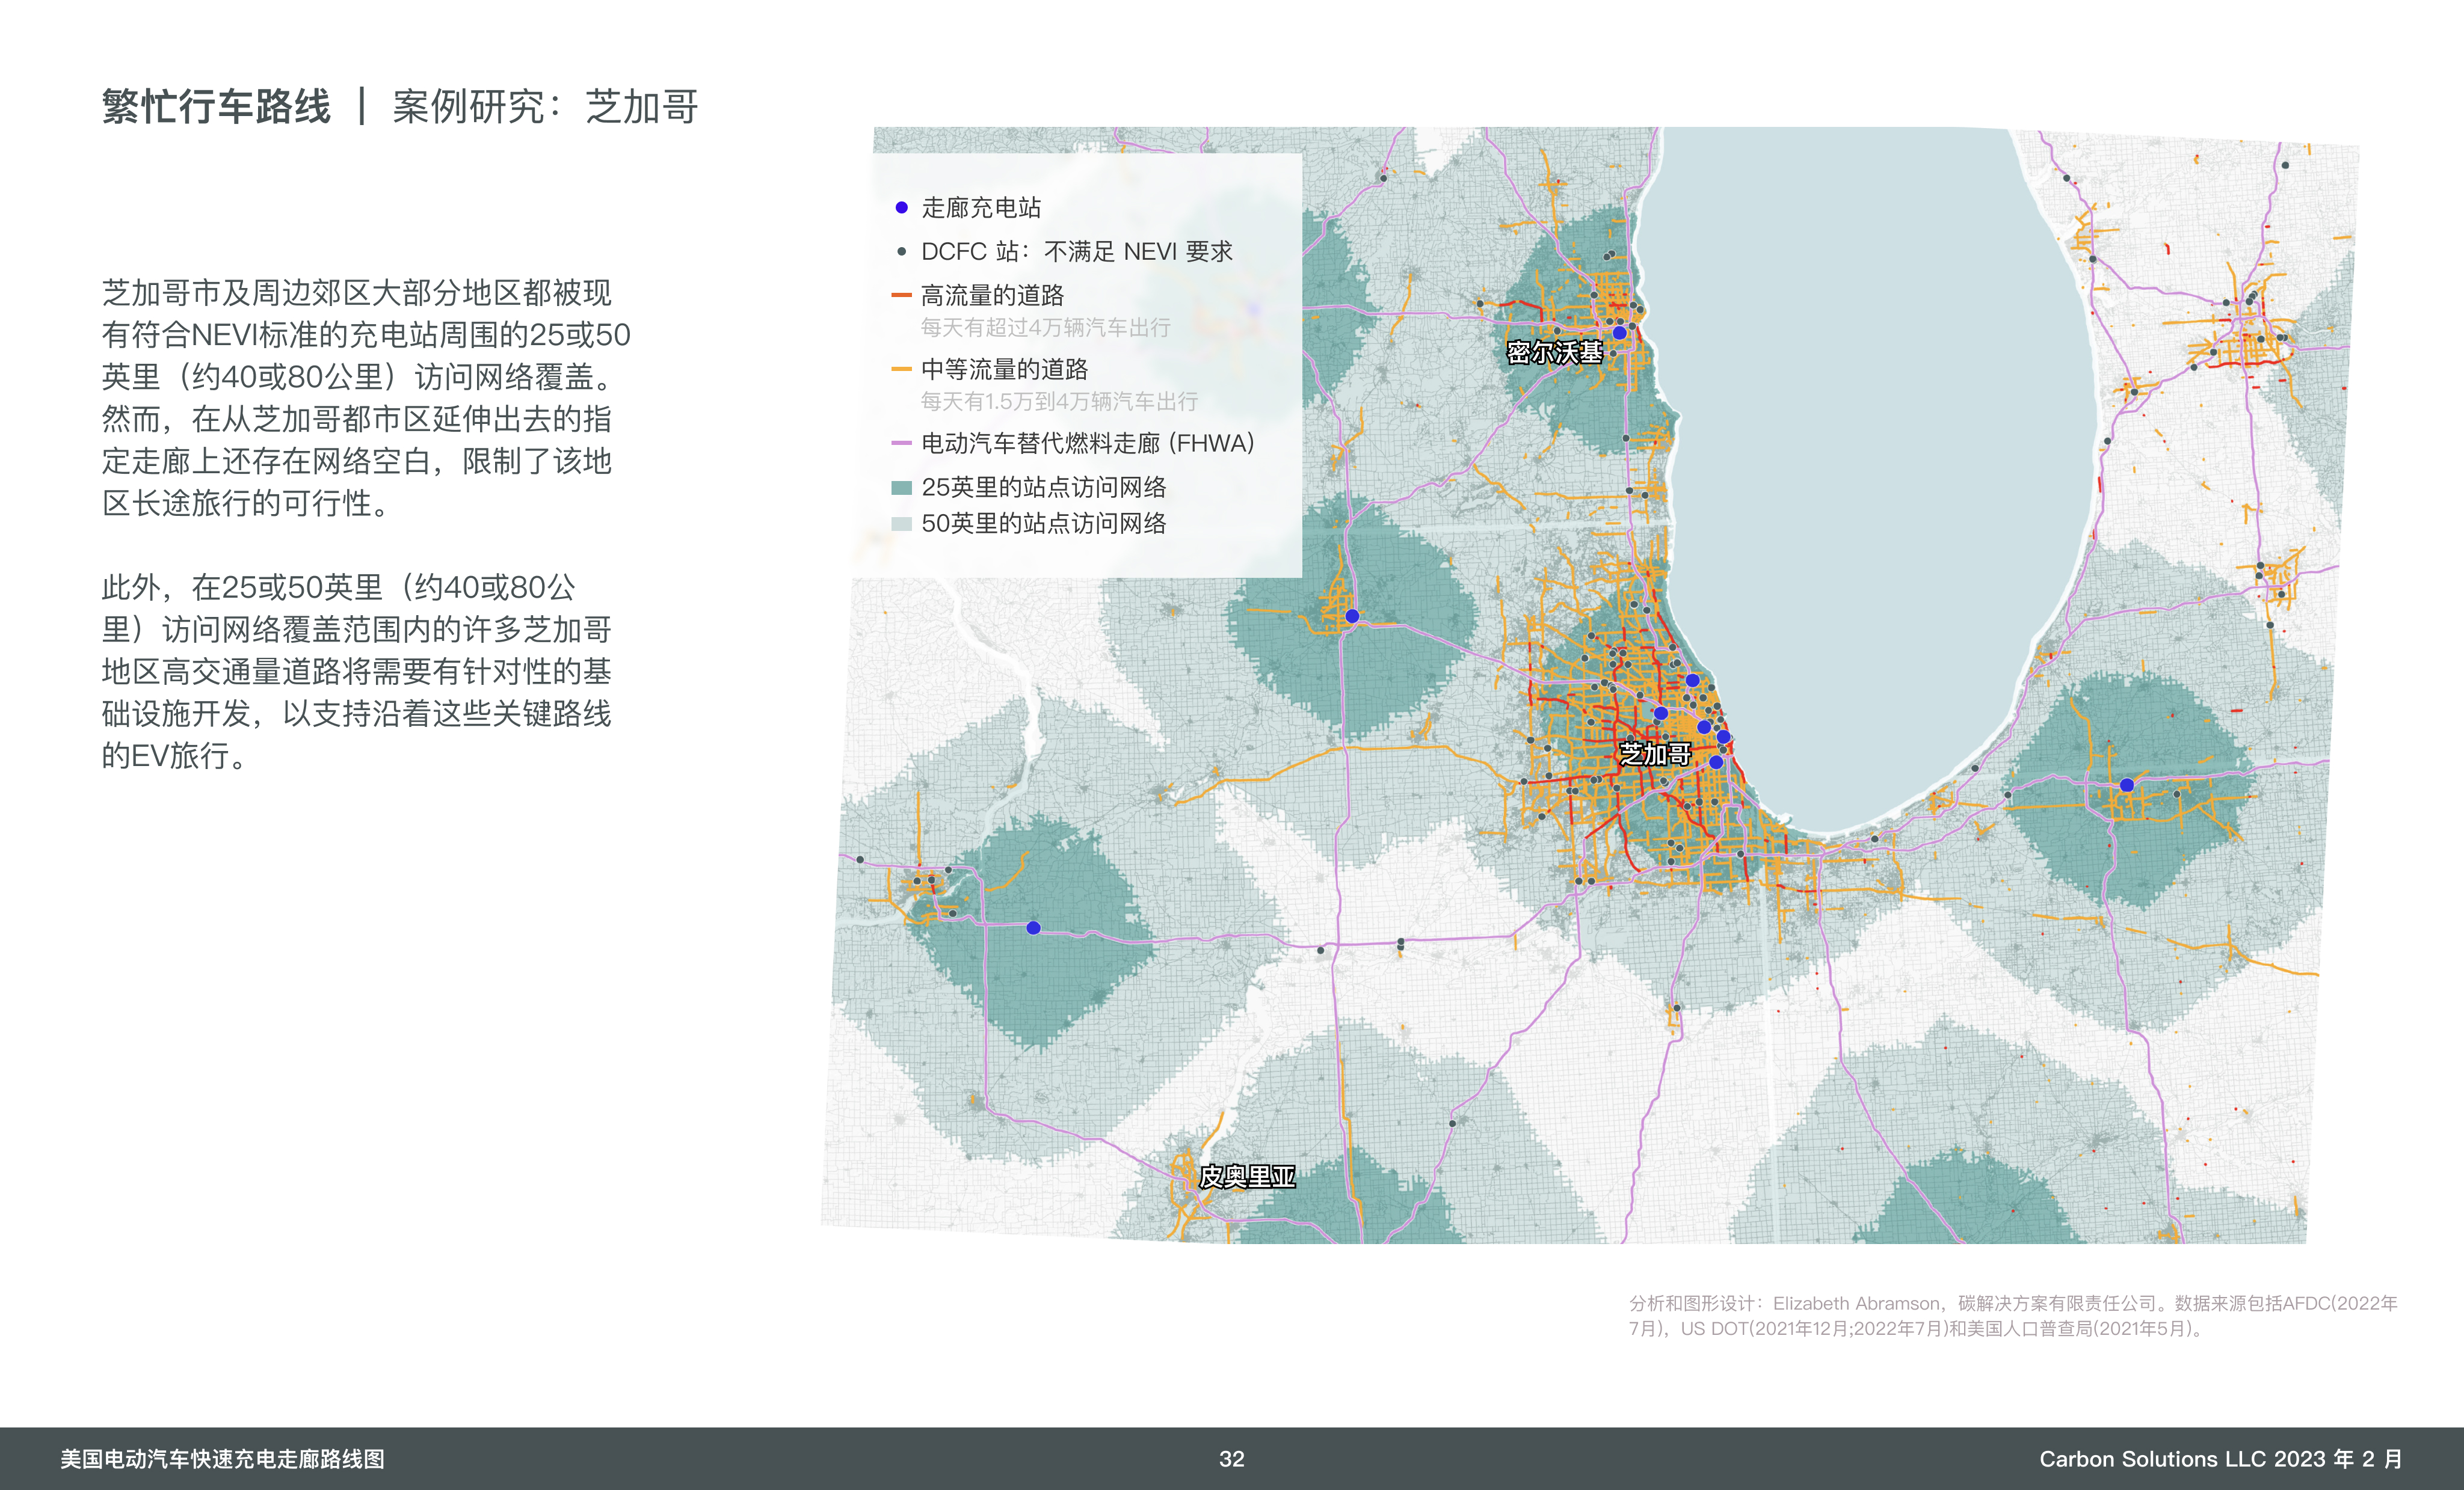The image size is (2464, 1490).
Task: Click the 电动汽车替代燃料走廊 (FHWA) legend label
Action: (x=1087, y=443)
